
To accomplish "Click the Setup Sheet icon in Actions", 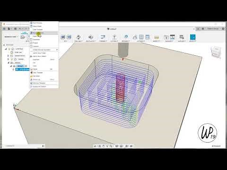I will (x=147, y=37).
